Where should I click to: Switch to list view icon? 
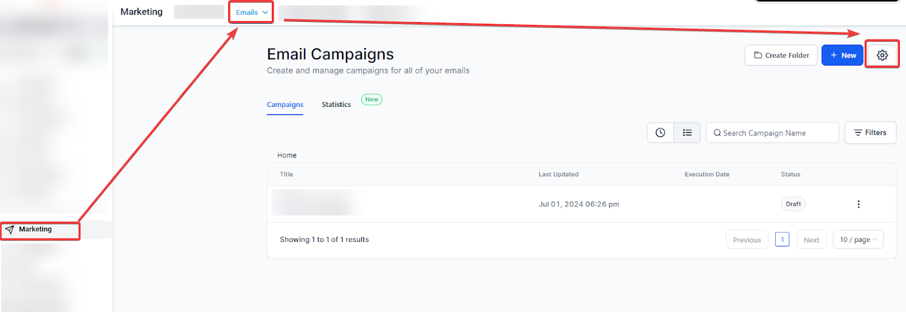tap(687, 132)
